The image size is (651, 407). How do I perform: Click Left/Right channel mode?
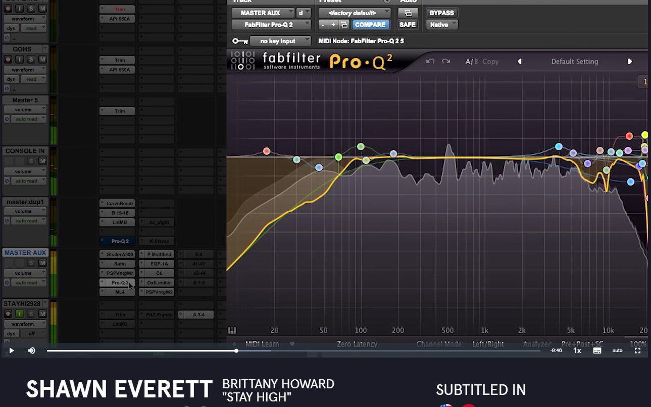pos(488,344)
